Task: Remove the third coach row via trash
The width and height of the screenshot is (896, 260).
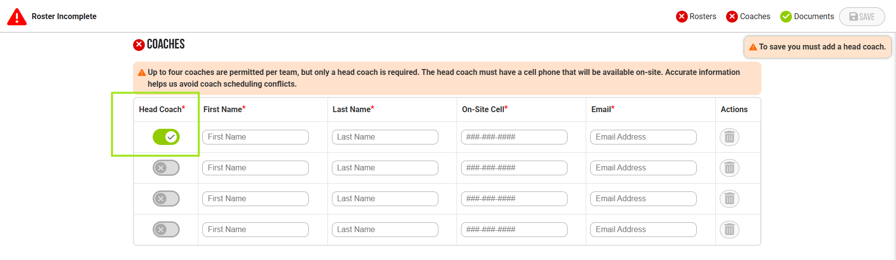Action: [729, 199]
